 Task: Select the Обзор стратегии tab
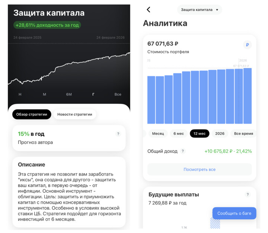tap(32, 114)
